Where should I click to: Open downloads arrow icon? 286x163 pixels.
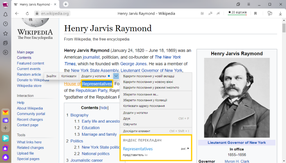click(280, 13)
